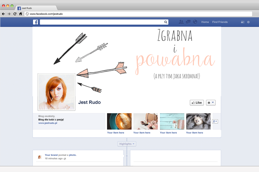Click the search magnifier icon
Viewport: 259px width, 172px height.
165,22
